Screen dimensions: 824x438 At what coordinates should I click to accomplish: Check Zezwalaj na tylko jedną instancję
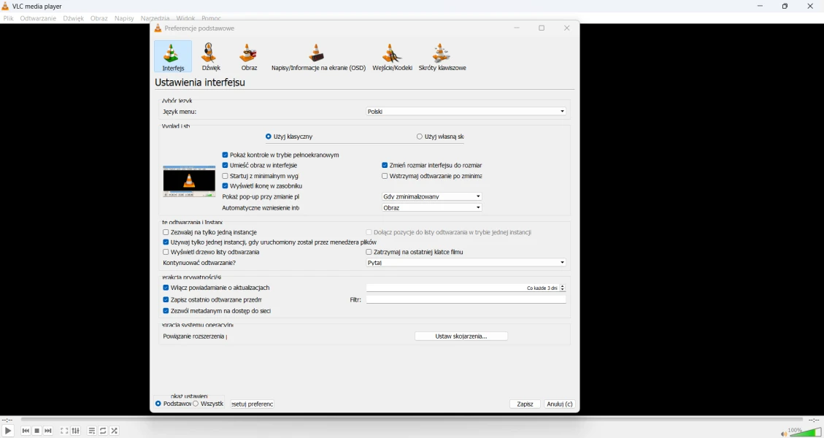coord(166,232)
